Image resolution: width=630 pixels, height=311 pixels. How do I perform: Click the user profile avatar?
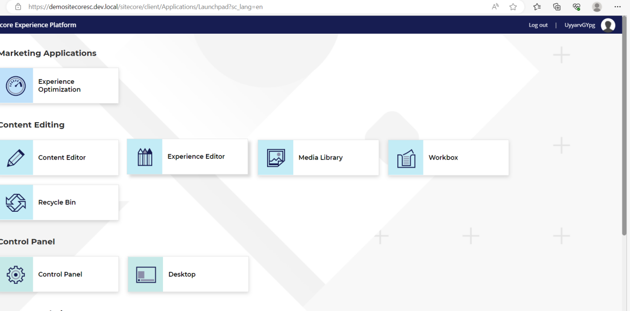(608, 25)
